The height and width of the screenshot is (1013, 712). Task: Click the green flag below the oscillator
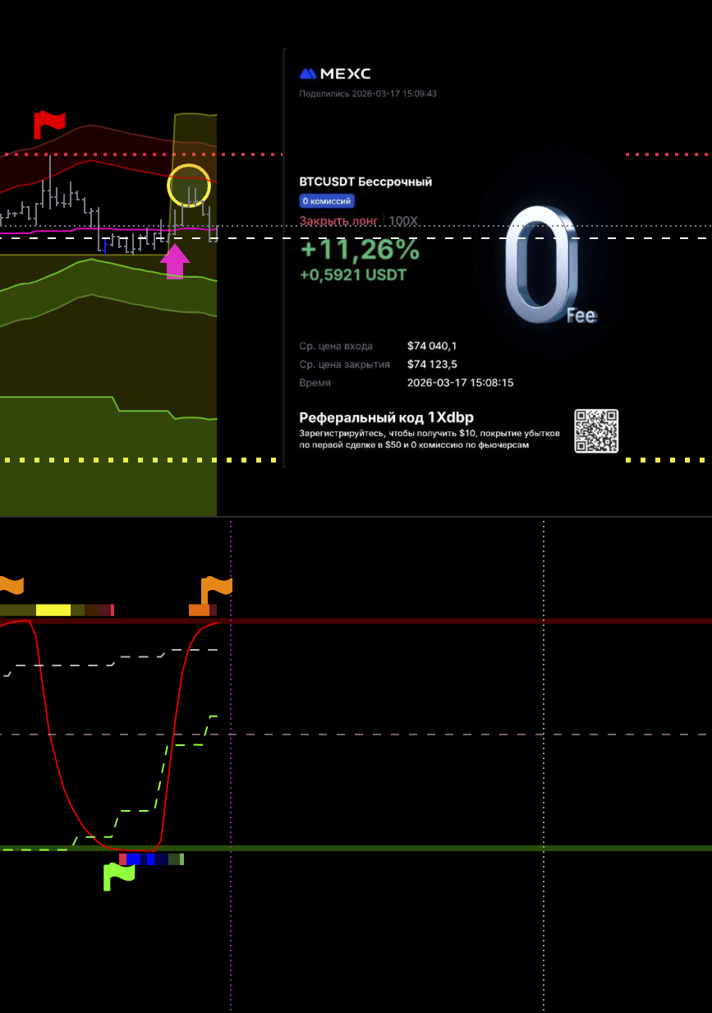click(x=118, y=877)
